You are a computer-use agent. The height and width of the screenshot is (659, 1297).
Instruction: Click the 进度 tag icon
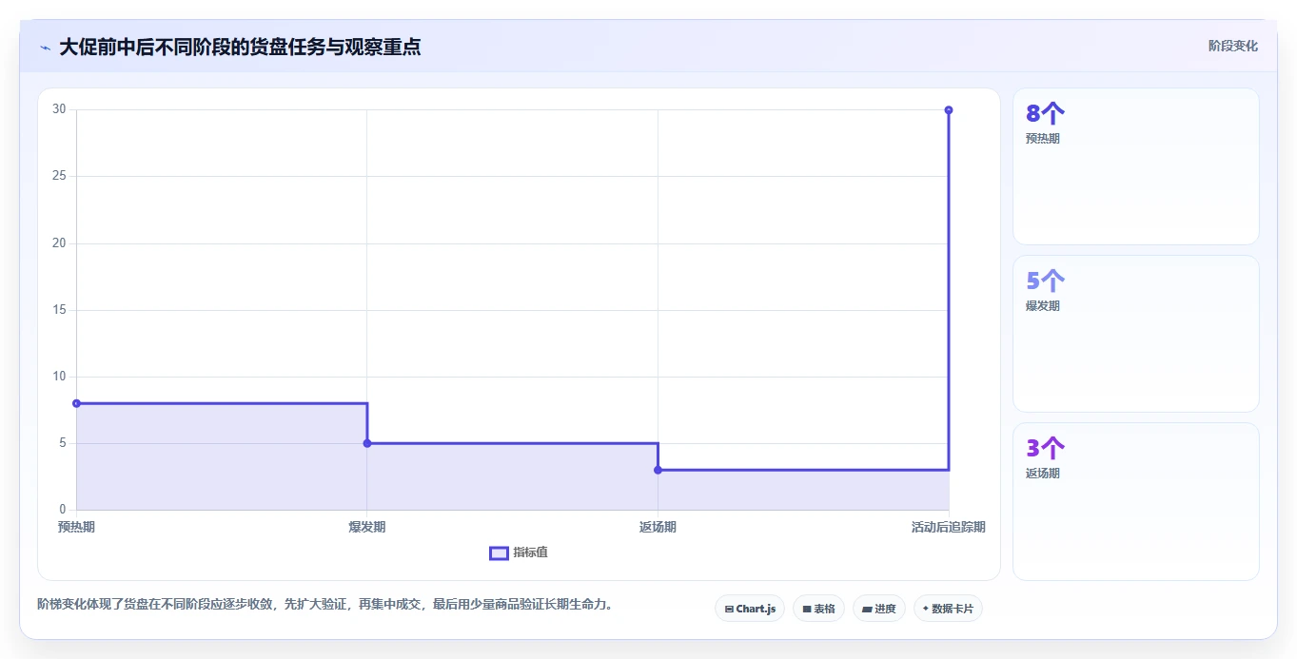tap(867, 609)
